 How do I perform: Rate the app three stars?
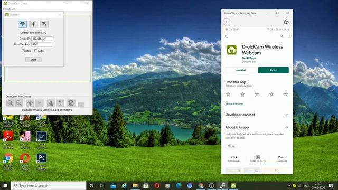pyautogui.click(x=257, y=94)
